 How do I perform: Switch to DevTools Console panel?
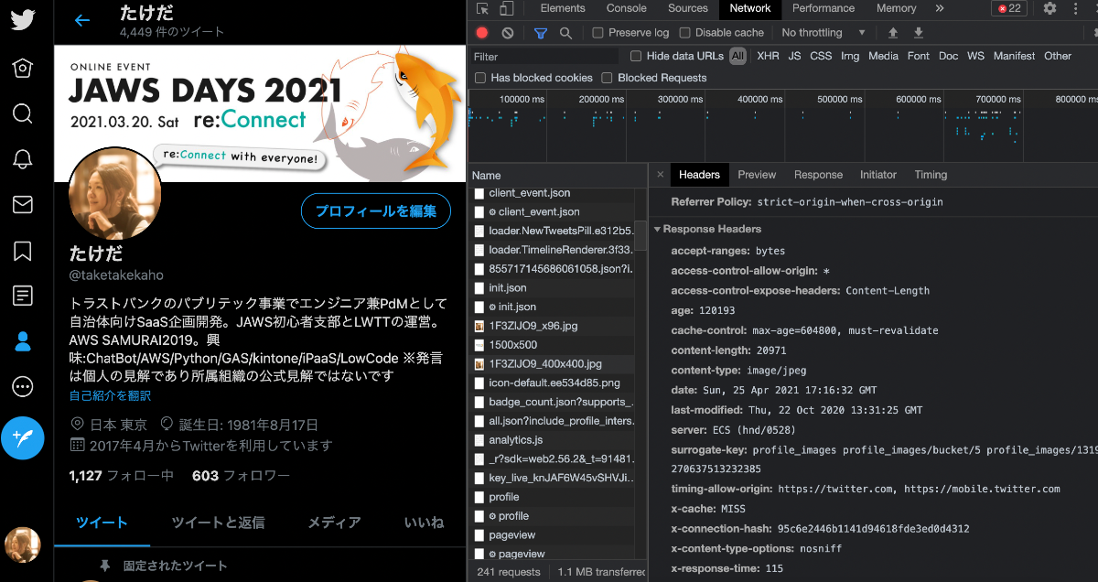pyautogui.click(x=627, y=8)
